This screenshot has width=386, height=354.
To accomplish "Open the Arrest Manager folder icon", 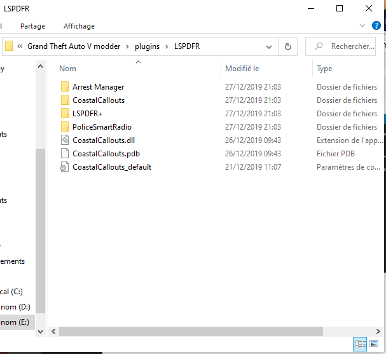I will [65, 87].
